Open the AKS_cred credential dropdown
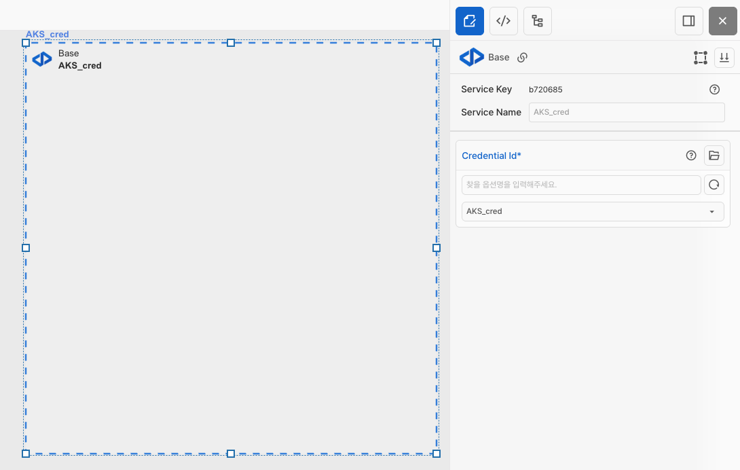The height and width of the screenshot is (470, 740). [x=593, y=212]
